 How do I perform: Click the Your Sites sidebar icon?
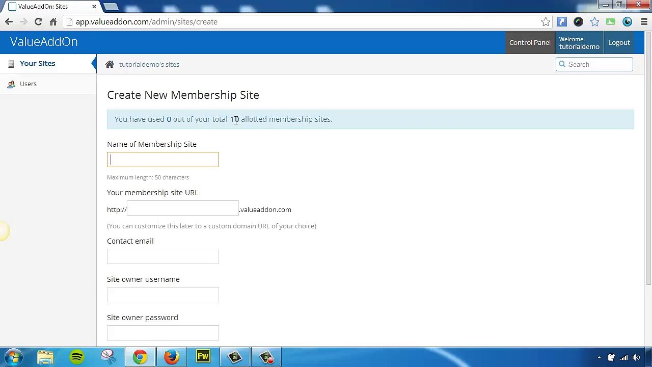[x=11, y=64]
